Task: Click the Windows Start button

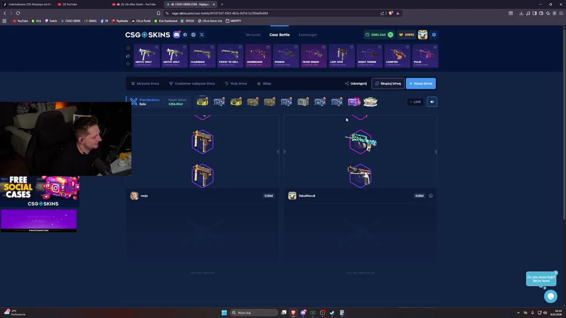Action: click(224, 313)
